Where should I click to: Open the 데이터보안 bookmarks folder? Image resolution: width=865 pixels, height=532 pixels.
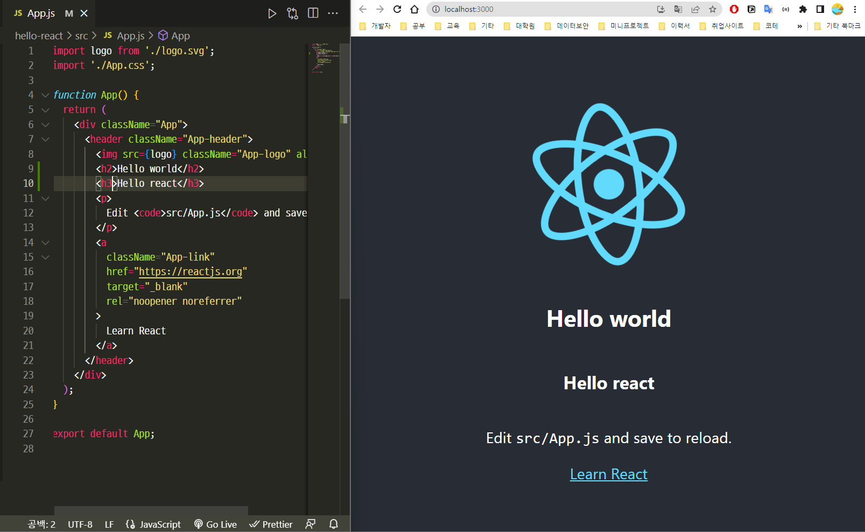(x=567, y=26)
